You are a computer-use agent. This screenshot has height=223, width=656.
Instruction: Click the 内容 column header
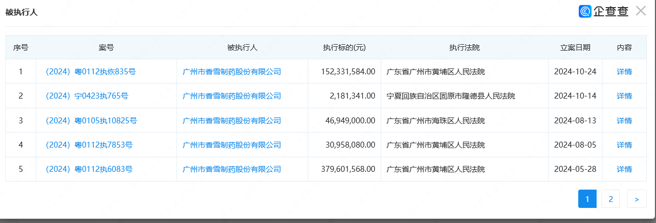click(624, 47)
